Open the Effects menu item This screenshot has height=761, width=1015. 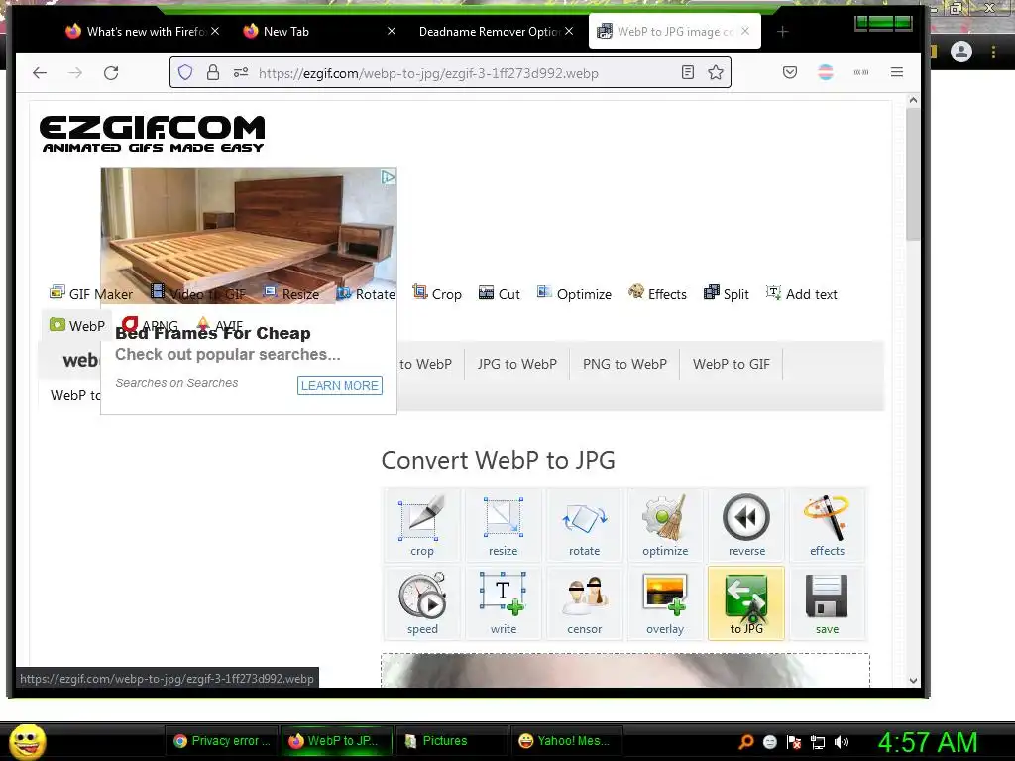[x=658, y=293]
